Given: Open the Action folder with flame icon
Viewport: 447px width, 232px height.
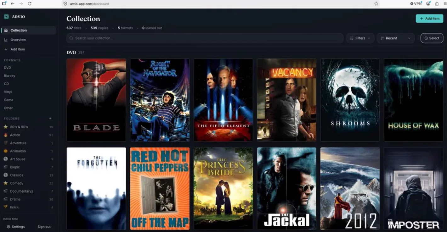Looking at the screenshot, I should 28,135.
